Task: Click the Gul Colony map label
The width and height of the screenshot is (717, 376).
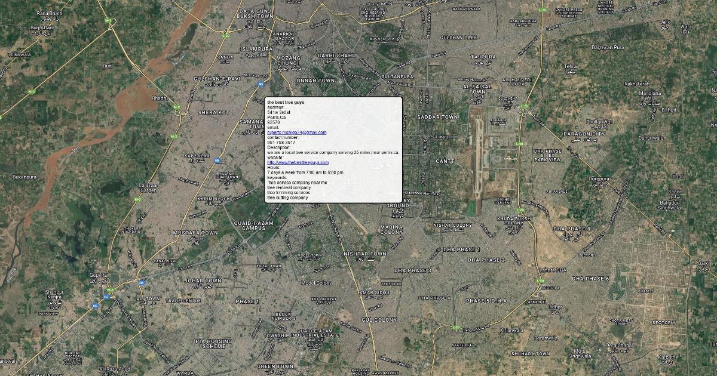Action: (x=379, y=320)
